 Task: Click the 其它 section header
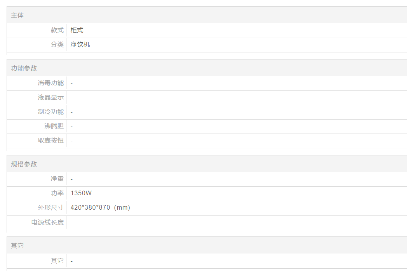17,246
